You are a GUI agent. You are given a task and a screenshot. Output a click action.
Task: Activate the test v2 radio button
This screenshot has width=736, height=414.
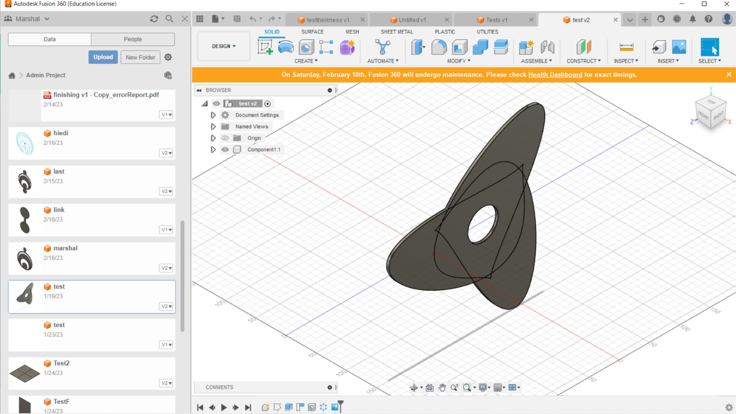(268, 103)
